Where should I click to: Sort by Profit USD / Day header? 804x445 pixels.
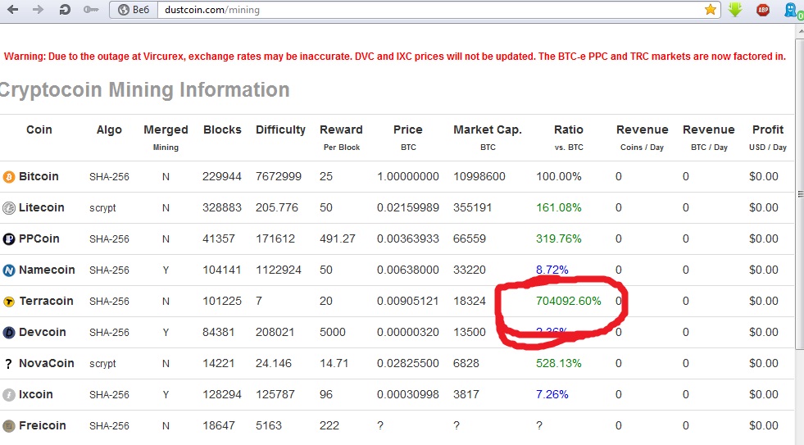pos(768,138)
